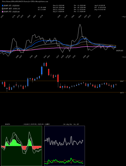Screen dimensions: 126x166
Task: Click the 1638.65 price label on EMA chart
Action: (119, 51)
